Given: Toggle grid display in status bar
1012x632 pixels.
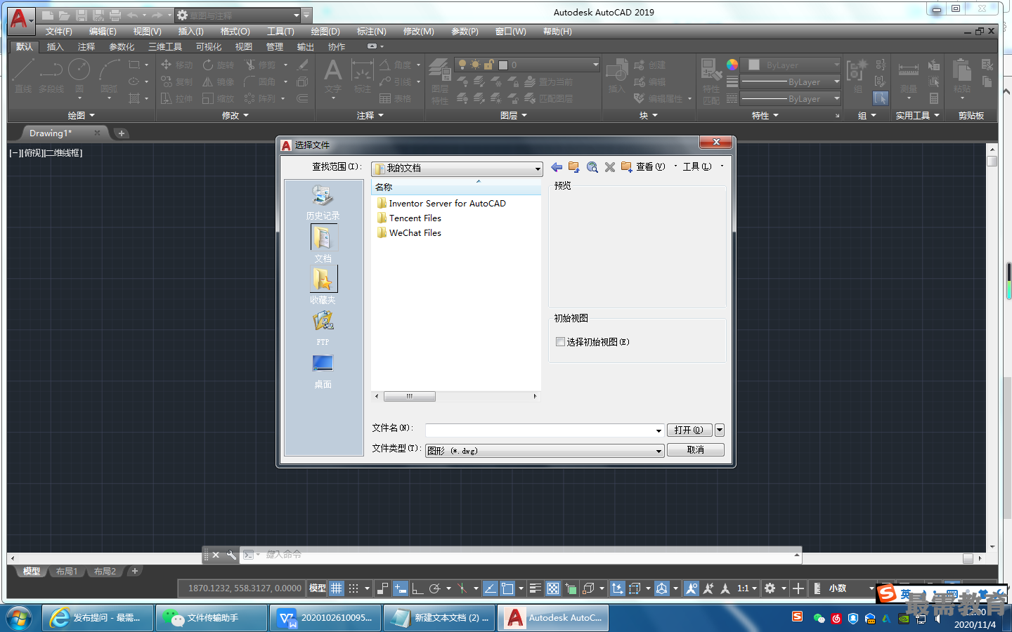Looking at the screenshot, I should coord(337,588).
